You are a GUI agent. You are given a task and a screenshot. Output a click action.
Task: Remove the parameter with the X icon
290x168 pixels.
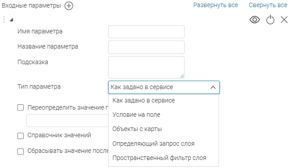(284, 20)
